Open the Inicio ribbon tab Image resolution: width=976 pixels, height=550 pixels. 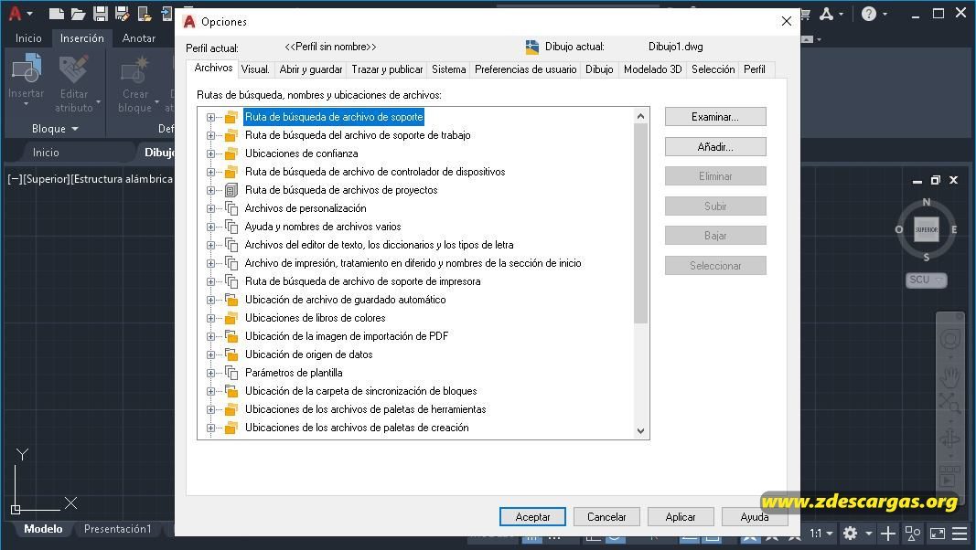coord(28,37)
